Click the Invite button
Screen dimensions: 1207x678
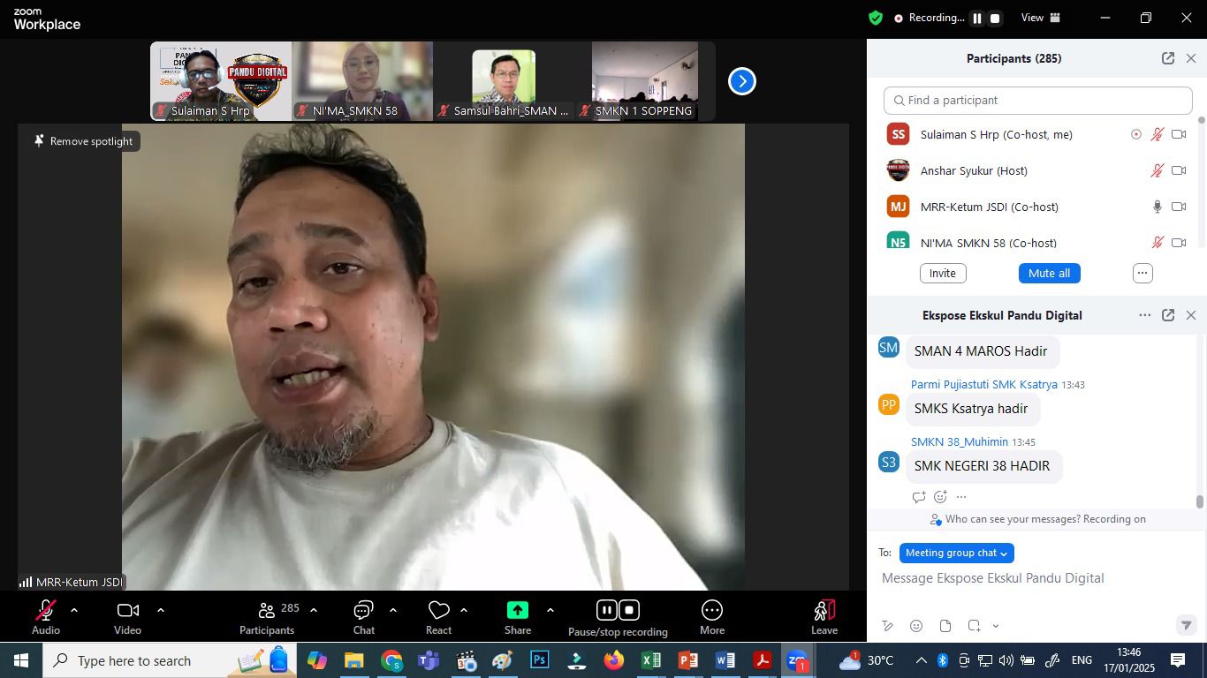(x=943, y=273)
